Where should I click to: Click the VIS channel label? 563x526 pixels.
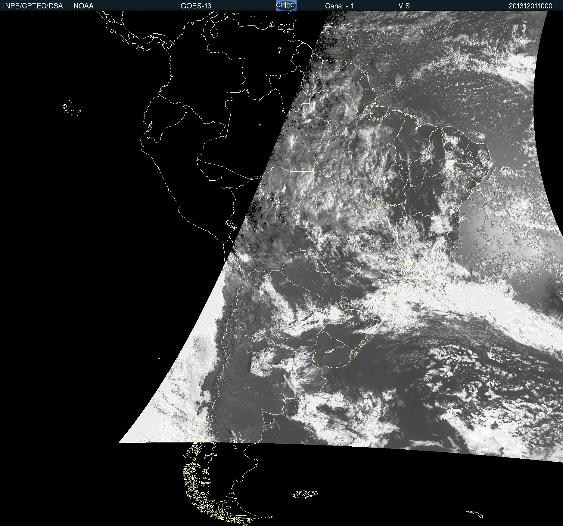coord(404,6)
